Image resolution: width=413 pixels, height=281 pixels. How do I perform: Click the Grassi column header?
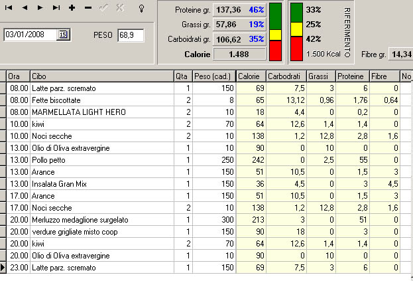321,76
